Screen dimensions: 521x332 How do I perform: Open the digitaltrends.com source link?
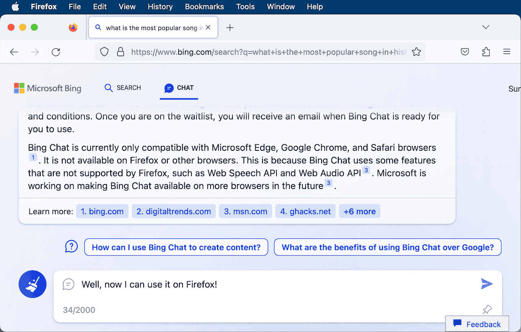[x=173, y=211]
